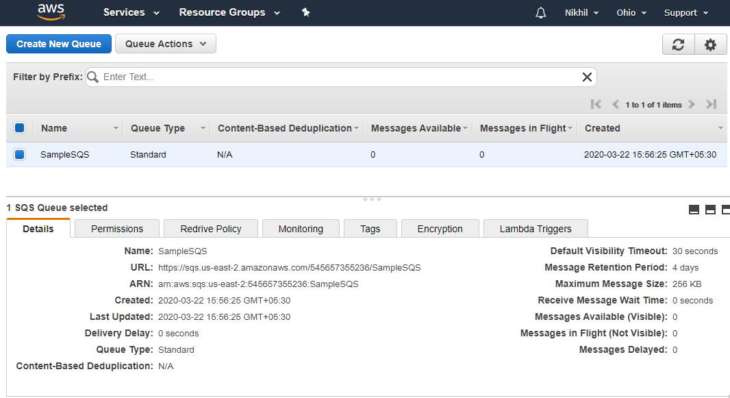Sort by the Queue Type column
This screenshot has width=730, height=398.
pyautogui.click(x=166, y=128)
